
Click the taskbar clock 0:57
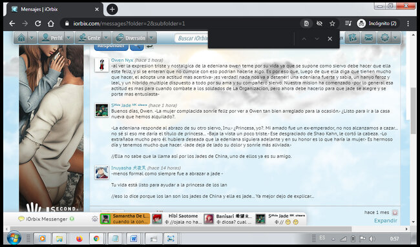click(394, 239)
